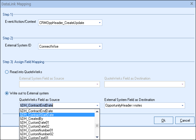Viewport: 196px width, 140px height.
Task: Choose &DH_ContractStartDate from the list
Action: [x=56, y=115]
